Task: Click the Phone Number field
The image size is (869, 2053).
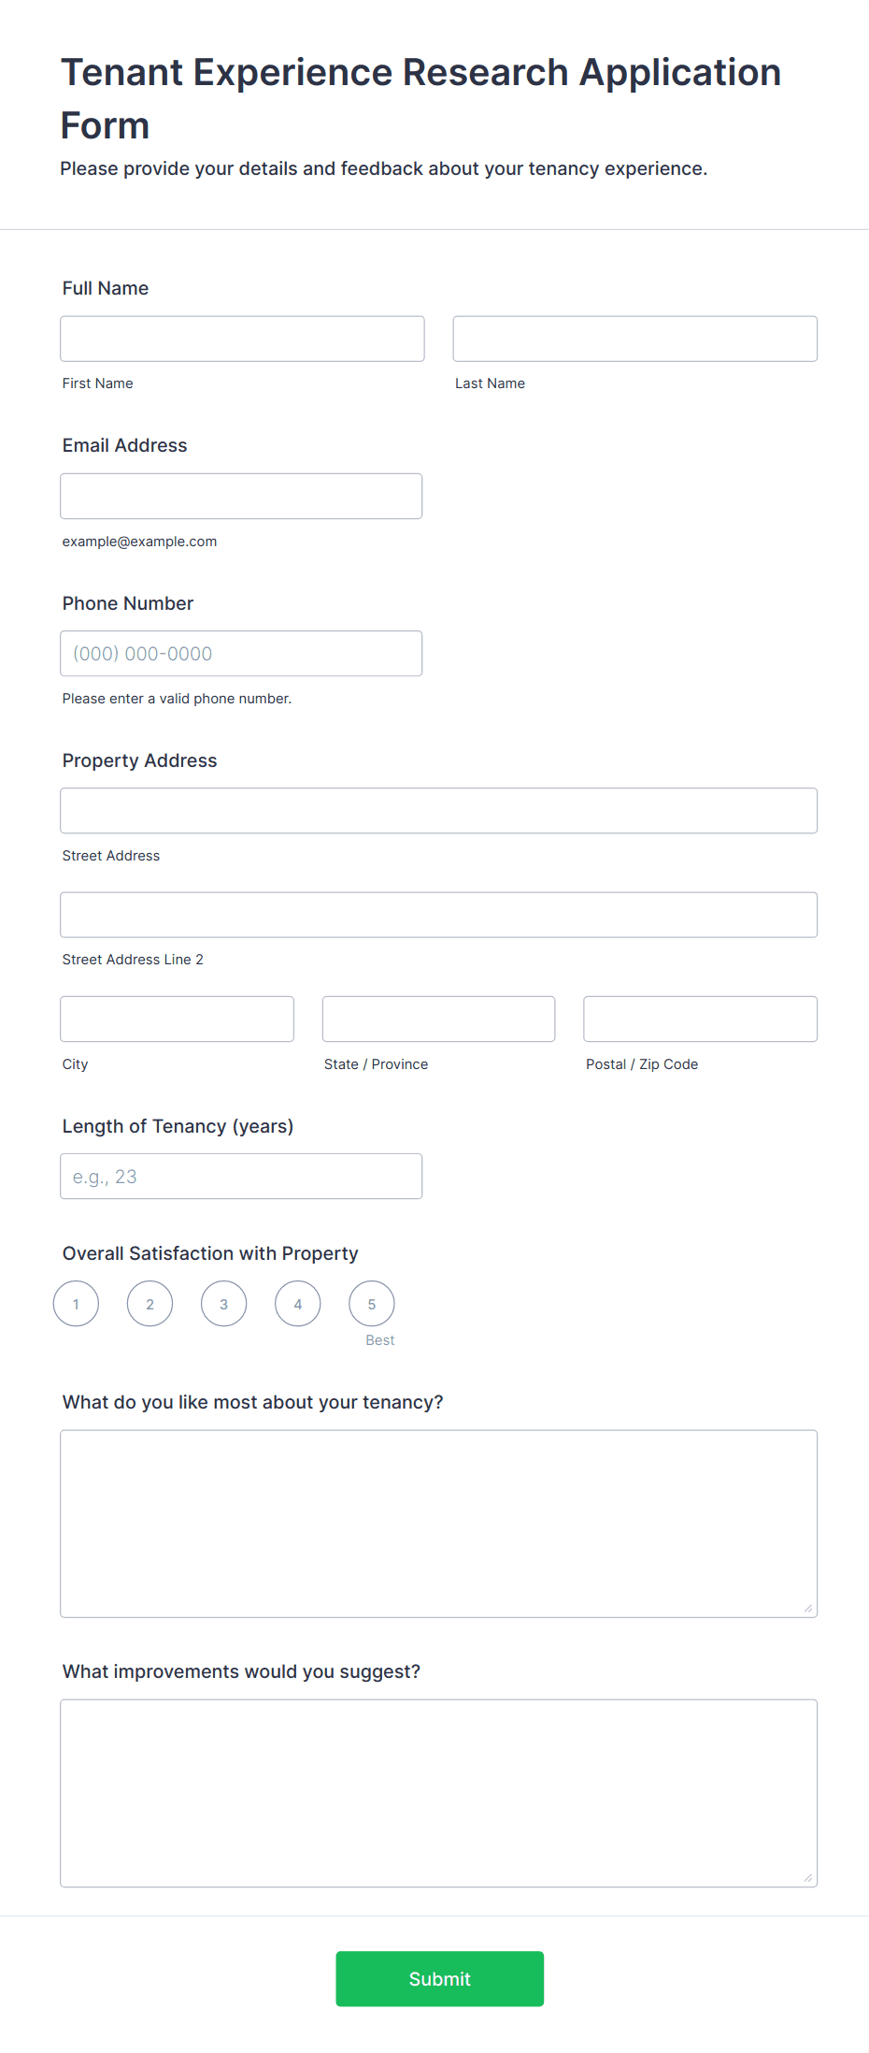Action: point(240,653)
